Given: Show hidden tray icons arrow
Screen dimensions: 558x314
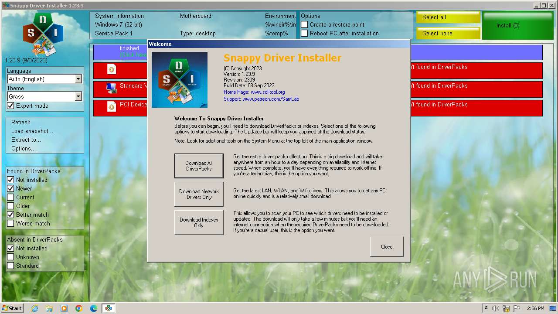Looking at the screenshot, I should pyautogui.click(x=486, y=308).
